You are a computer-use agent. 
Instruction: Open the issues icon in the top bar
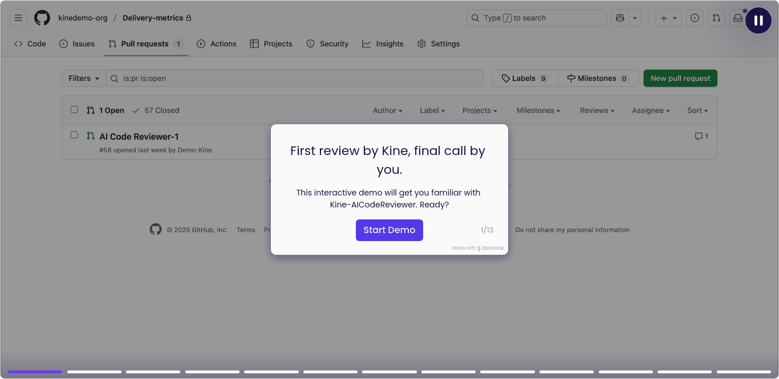pos(695,18)
